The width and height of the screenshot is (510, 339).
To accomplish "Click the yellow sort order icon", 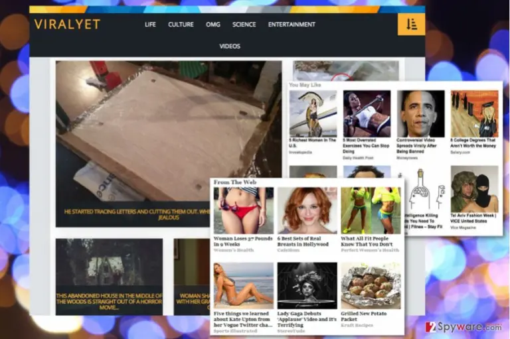I will click(412, 25).
